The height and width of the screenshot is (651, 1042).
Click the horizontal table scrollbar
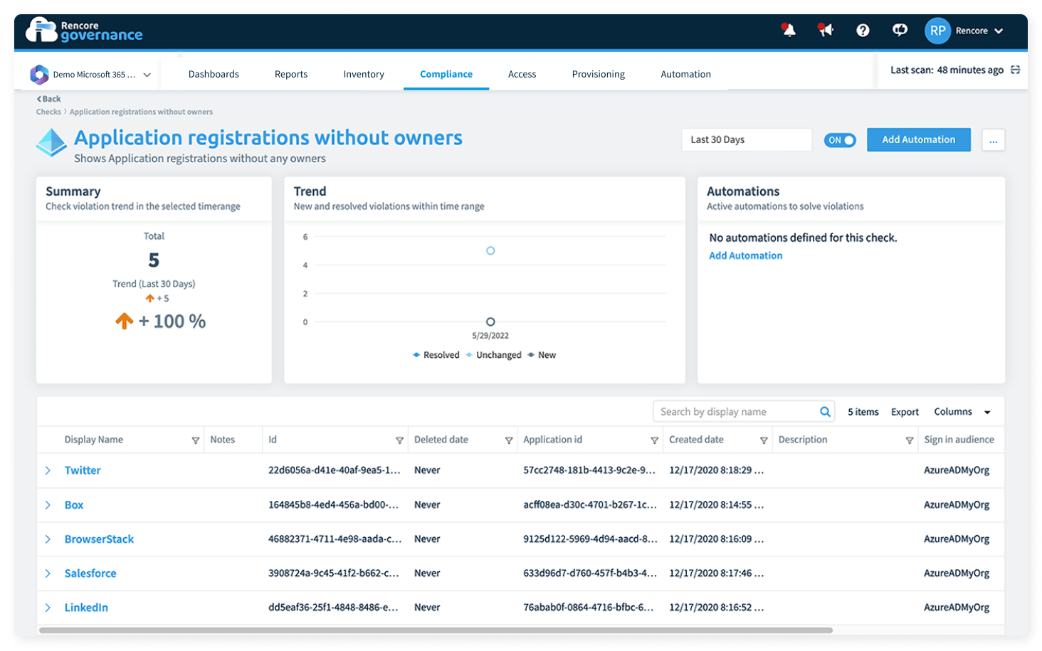point(436,630)
